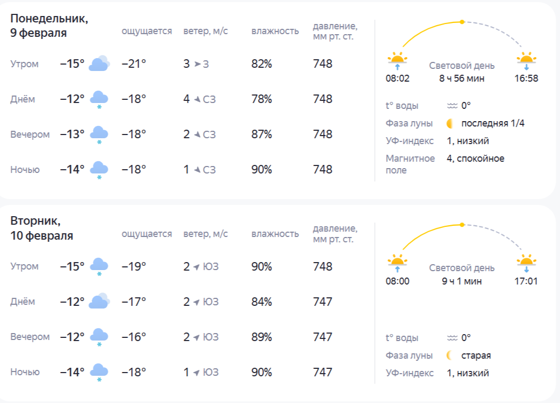Click Tuesday night's snow cloud icon

pos(99,373)
